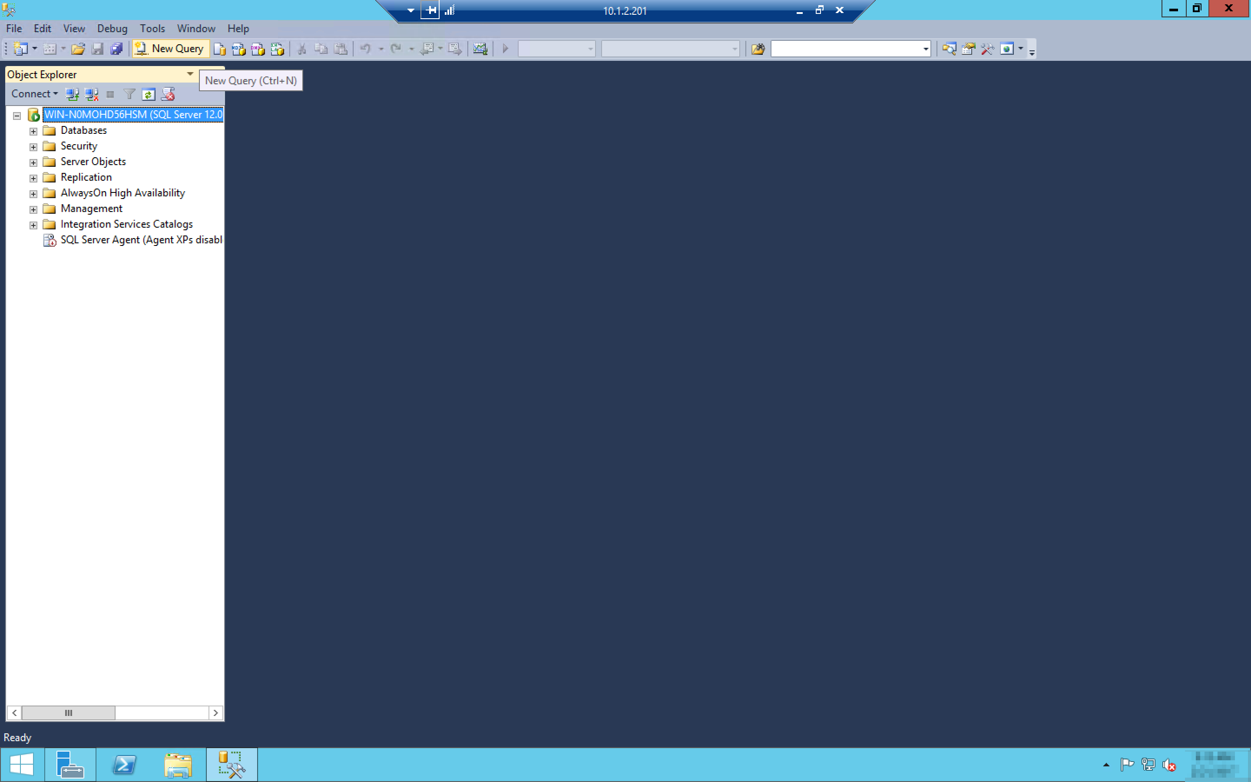Open the Connect dropdown in Object Explorer
Viewport: 1251px width, 782px height.
(34, 94)
